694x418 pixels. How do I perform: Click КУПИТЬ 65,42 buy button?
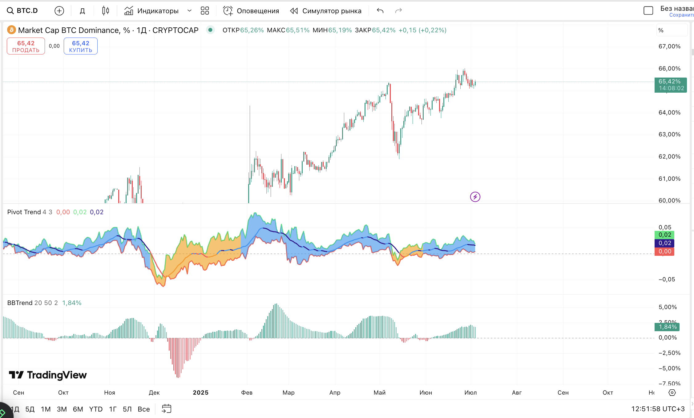pyautogui.click(x=81, y=46)
